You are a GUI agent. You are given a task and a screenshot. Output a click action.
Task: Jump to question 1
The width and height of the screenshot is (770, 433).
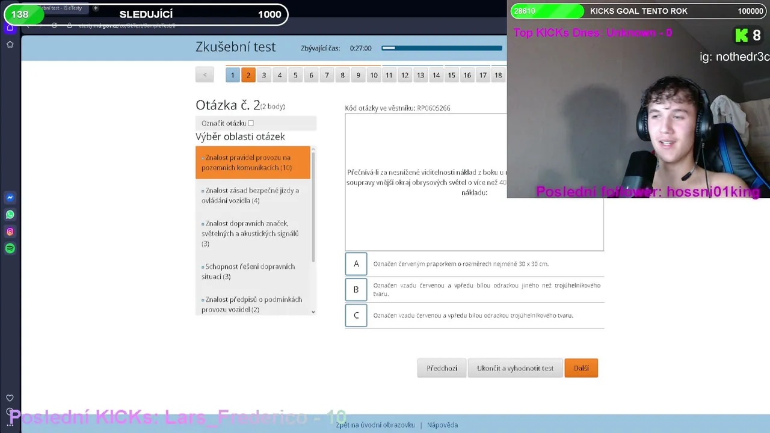click(232, 75)
